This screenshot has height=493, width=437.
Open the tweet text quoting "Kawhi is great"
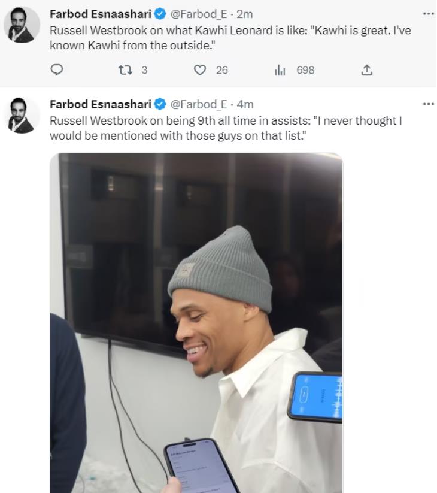(x=230, y=37)
